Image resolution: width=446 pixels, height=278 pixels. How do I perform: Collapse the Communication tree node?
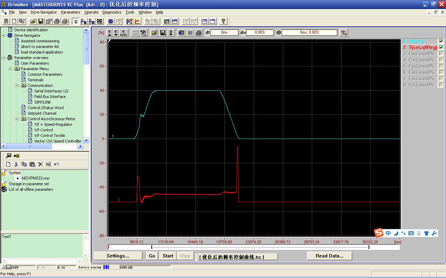pyautogui.click(x=17, y=85)
